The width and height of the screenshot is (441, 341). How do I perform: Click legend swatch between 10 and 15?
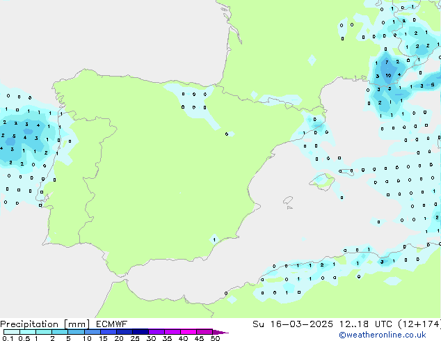point(95,332)
